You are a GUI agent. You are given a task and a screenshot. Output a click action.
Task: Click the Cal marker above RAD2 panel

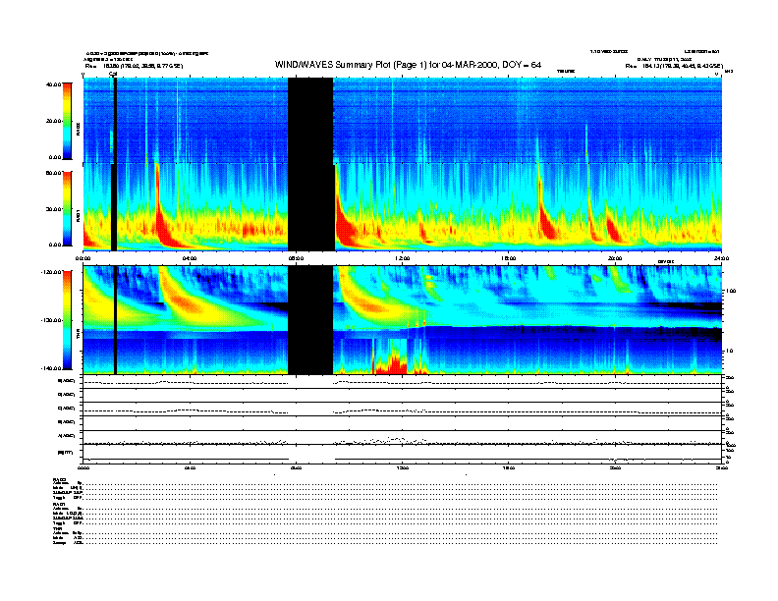[x=113, y=74]
